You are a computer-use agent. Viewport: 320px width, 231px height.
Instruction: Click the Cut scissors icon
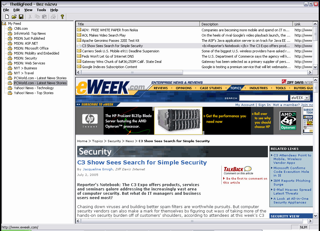tap(30, 17)
